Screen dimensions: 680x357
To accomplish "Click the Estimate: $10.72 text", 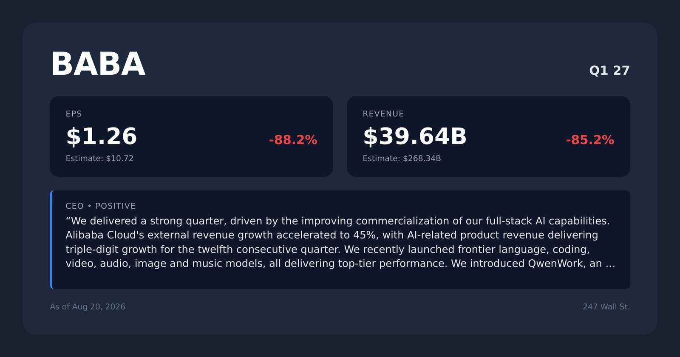I will tap(99, 159).
